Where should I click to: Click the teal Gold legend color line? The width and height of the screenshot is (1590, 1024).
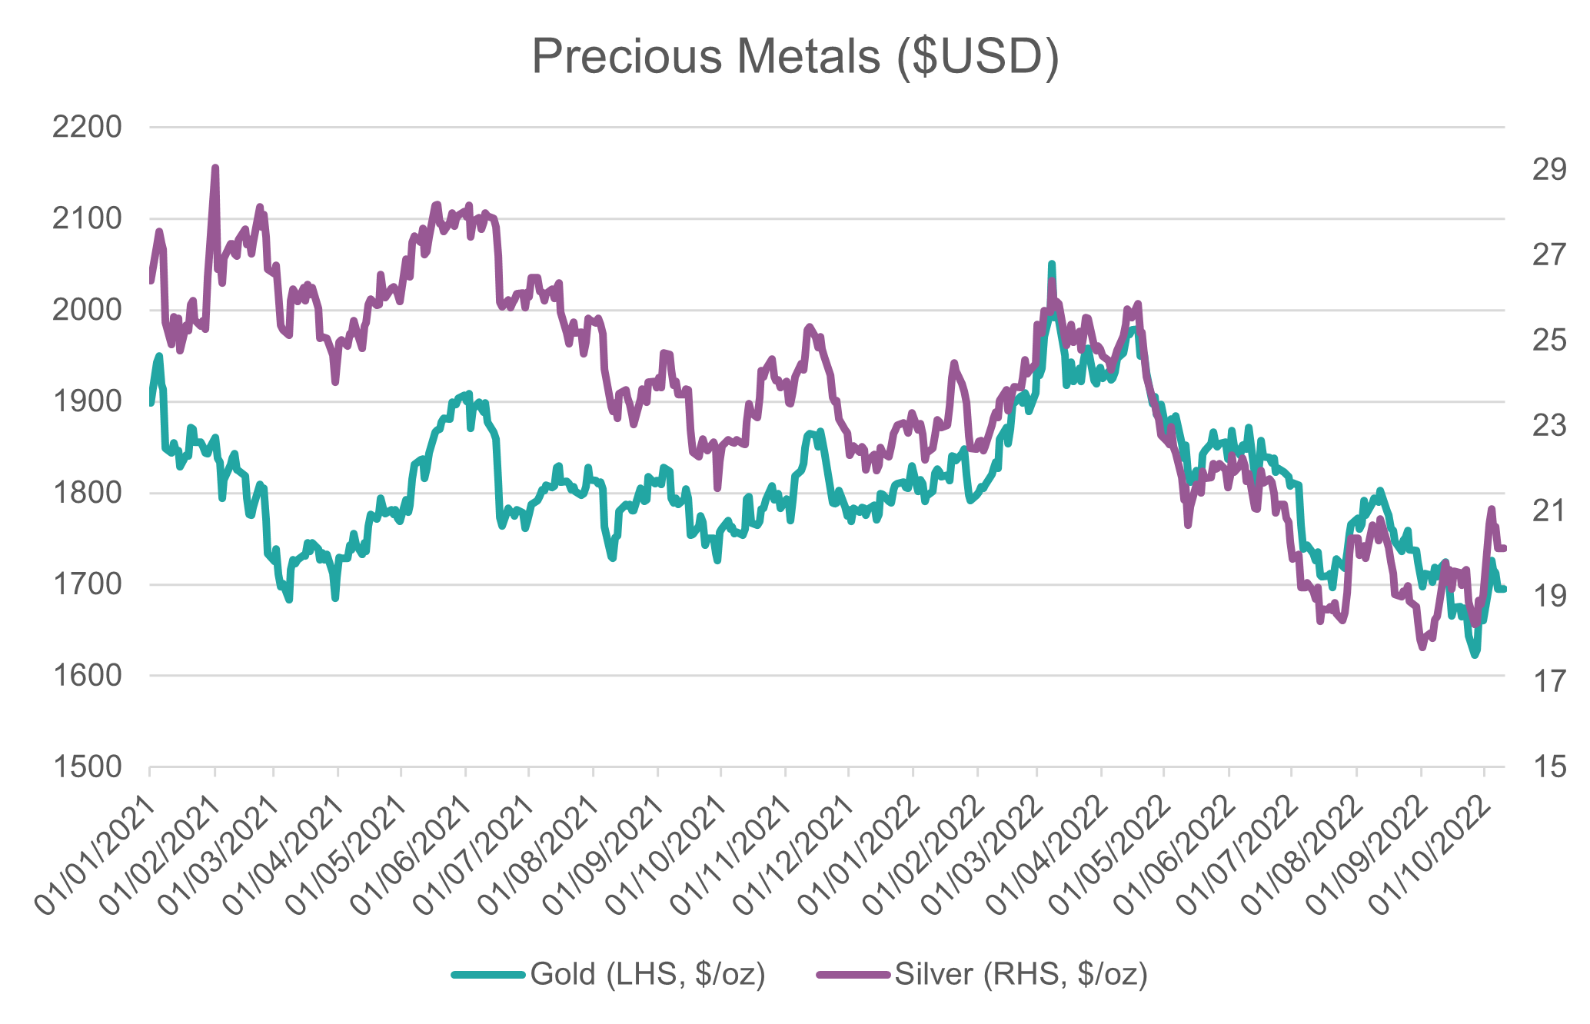[489, 975]
